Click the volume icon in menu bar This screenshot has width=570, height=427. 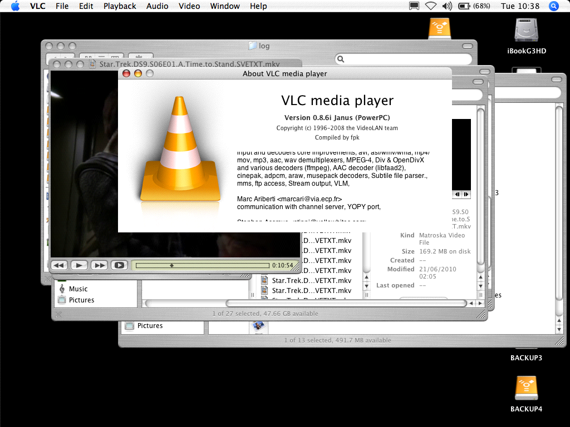point(447,6)
